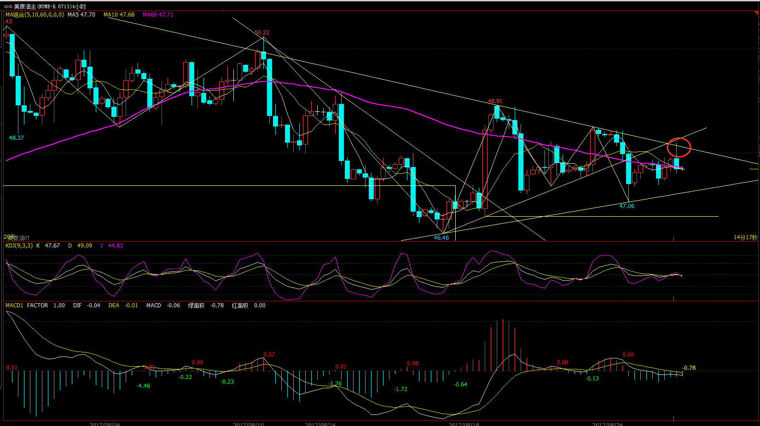Click the 2017/08/04 date on the time axis
The height and width of the screenshot is (426, 760).
[x=105, y=424]
